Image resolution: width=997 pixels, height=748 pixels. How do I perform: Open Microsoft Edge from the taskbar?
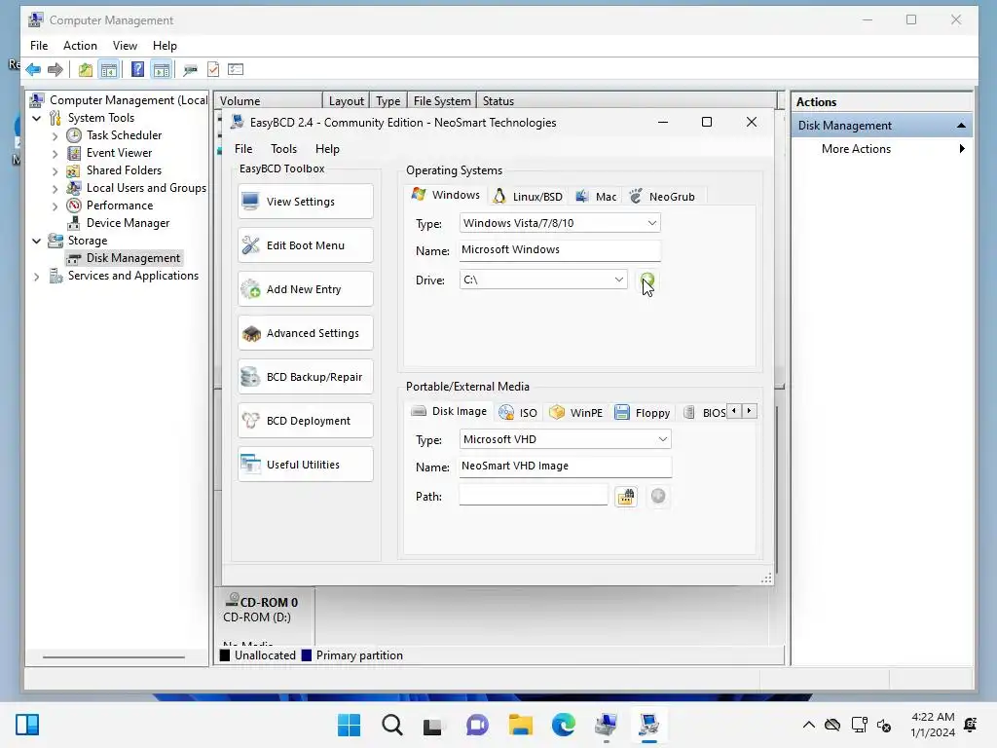[564, 725]
